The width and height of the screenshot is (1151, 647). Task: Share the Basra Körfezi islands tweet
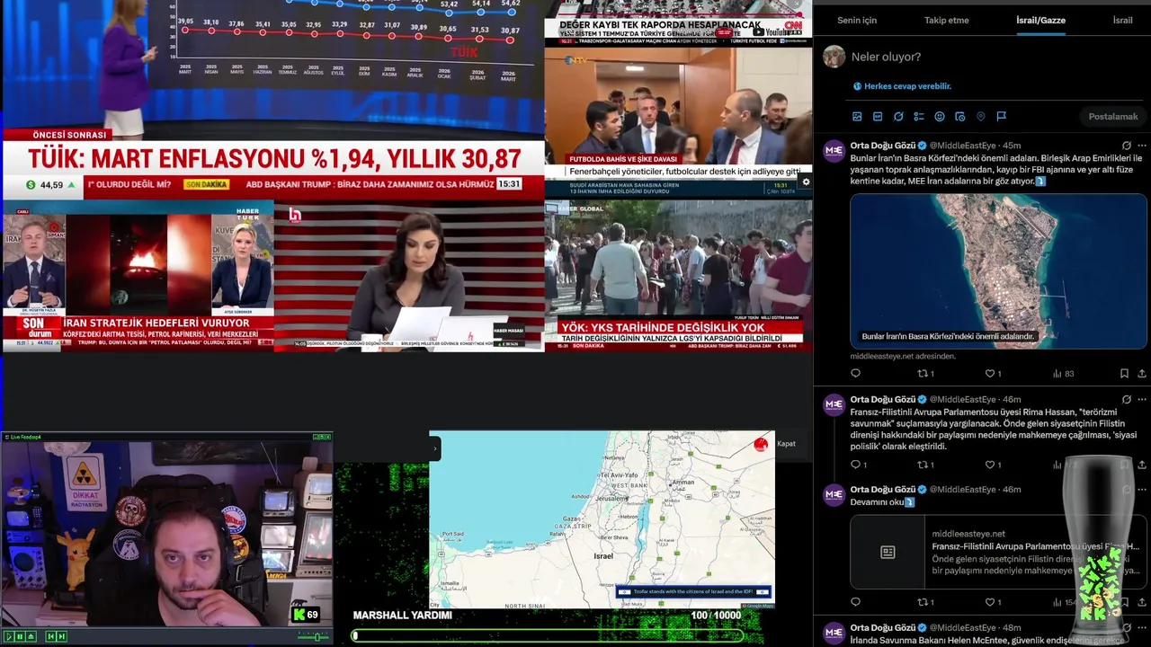click(x=1142, y=374)
